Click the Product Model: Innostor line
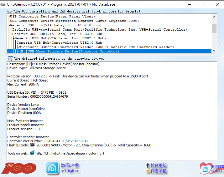Viewport: 224px width, 177px height. pyautogui.click(x=25, y=125)
